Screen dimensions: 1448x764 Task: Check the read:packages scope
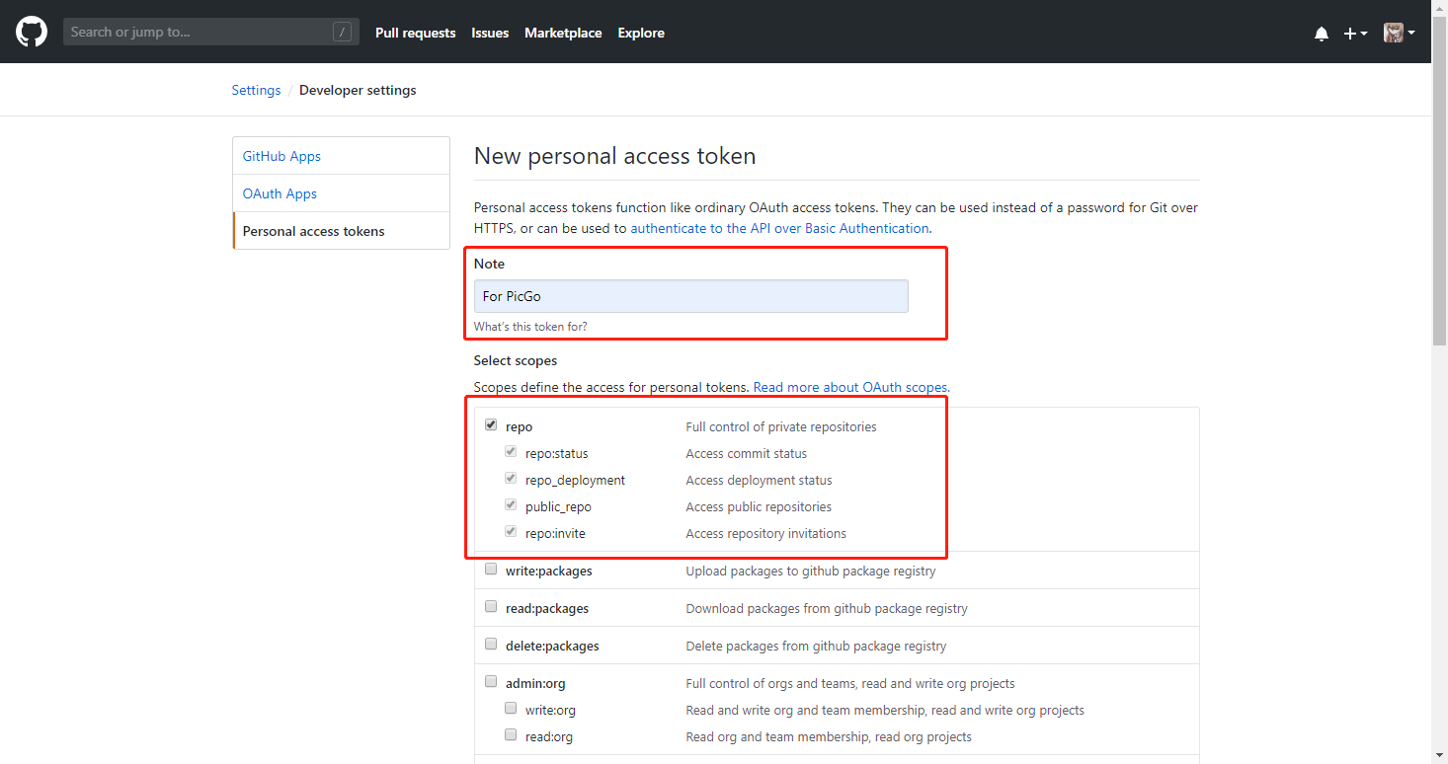click(491, 607)
